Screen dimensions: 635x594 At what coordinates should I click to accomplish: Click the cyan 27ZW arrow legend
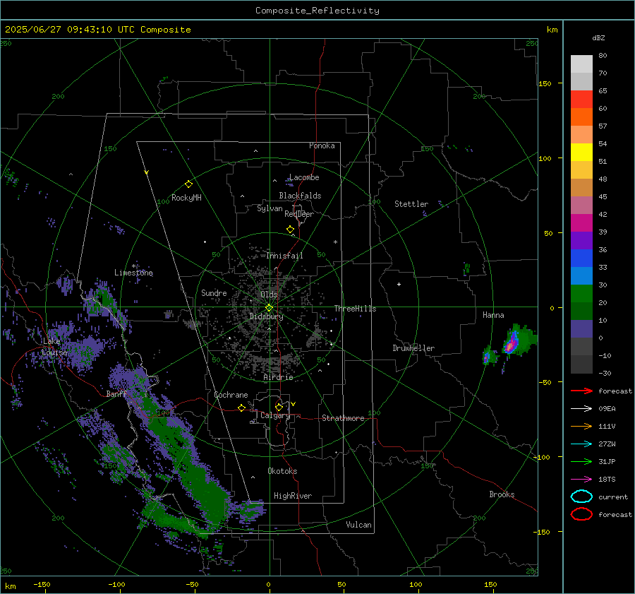click(x=581, y=444)
